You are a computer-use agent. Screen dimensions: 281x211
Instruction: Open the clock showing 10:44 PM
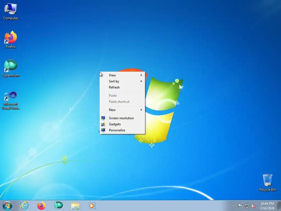[267, 204]
